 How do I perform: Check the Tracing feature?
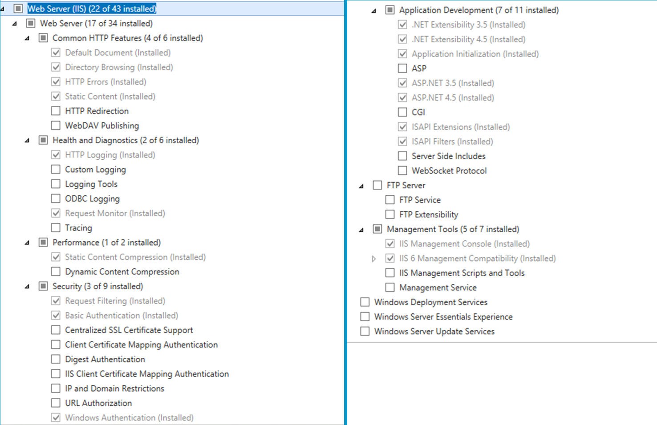pos(56,227)
